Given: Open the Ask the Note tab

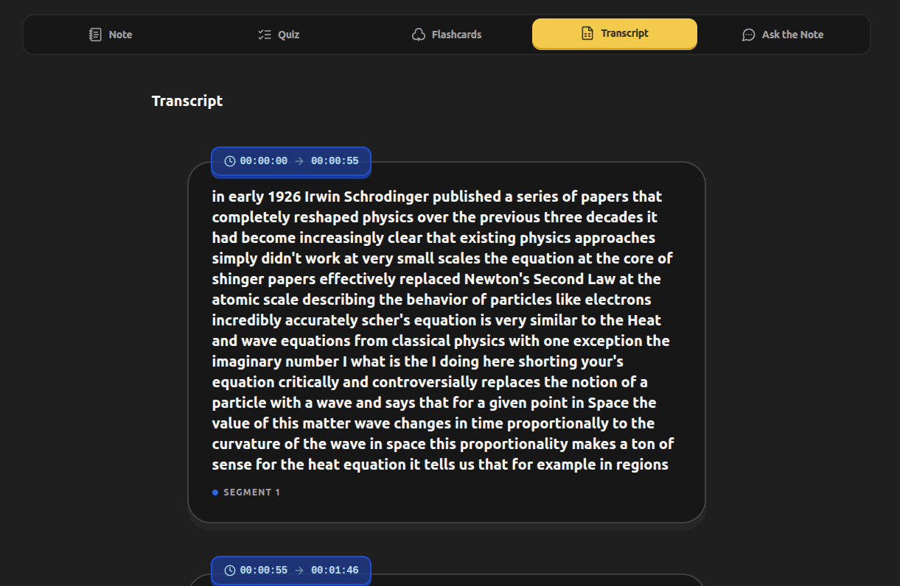Looking at the screenshot, I should pyautogui.click(x=783, y=35).
